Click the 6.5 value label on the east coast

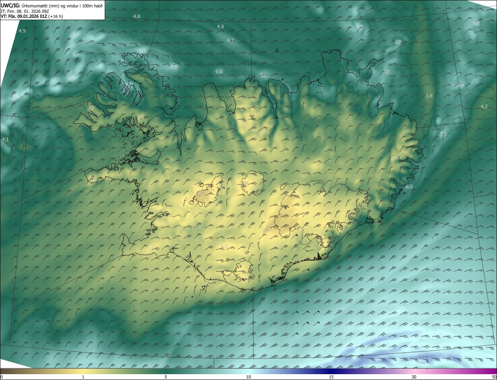(x=409, y=187)
